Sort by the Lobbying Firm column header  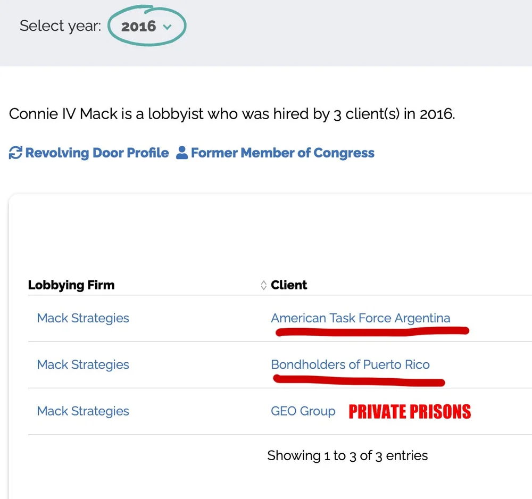[71, 285]
